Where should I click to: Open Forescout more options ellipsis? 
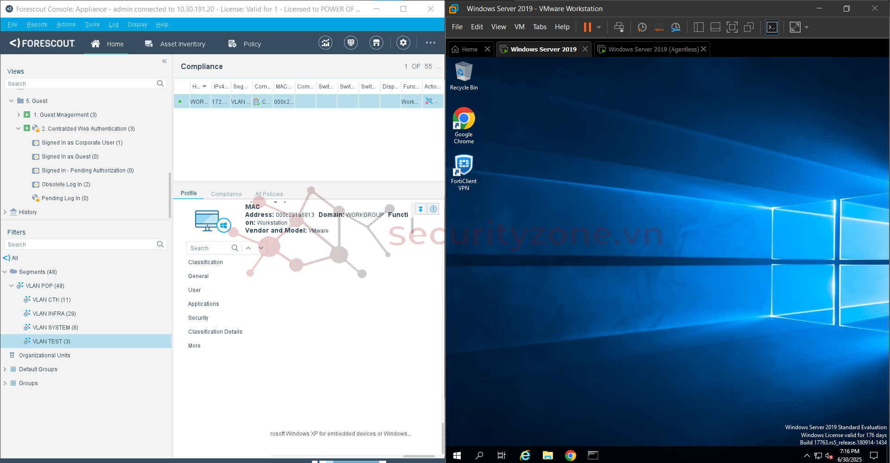(431, 43)
